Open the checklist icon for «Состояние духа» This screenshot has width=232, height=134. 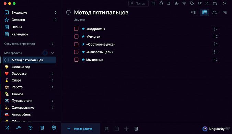[216, 44]
